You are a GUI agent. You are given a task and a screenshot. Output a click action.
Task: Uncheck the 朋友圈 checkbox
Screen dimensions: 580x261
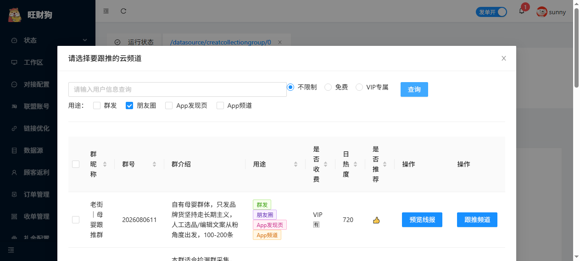129,106
